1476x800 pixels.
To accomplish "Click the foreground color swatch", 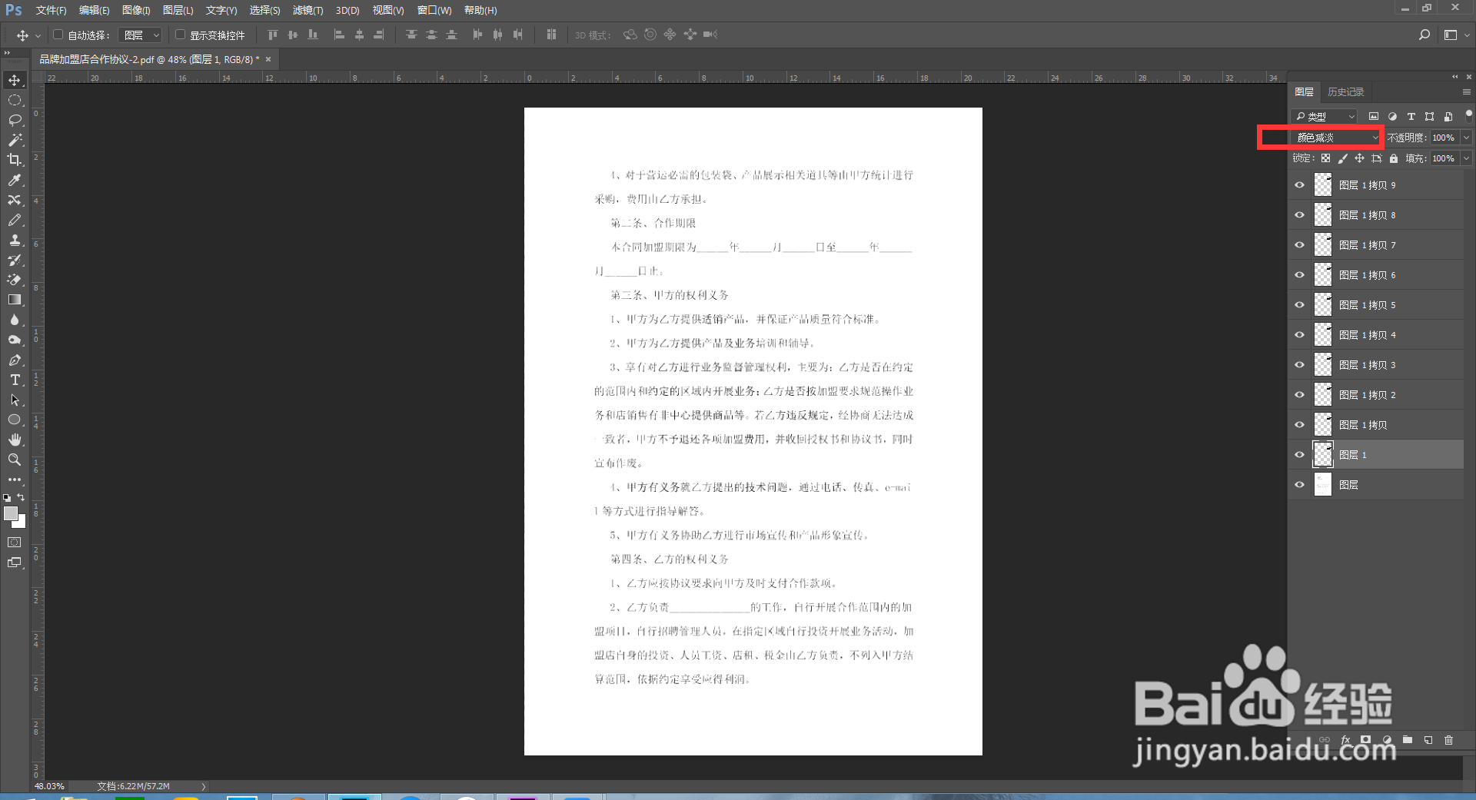I will tap(11, 513).
